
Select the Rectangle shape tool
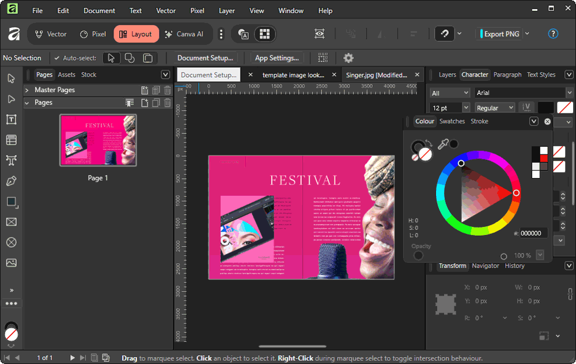[11, 202]
